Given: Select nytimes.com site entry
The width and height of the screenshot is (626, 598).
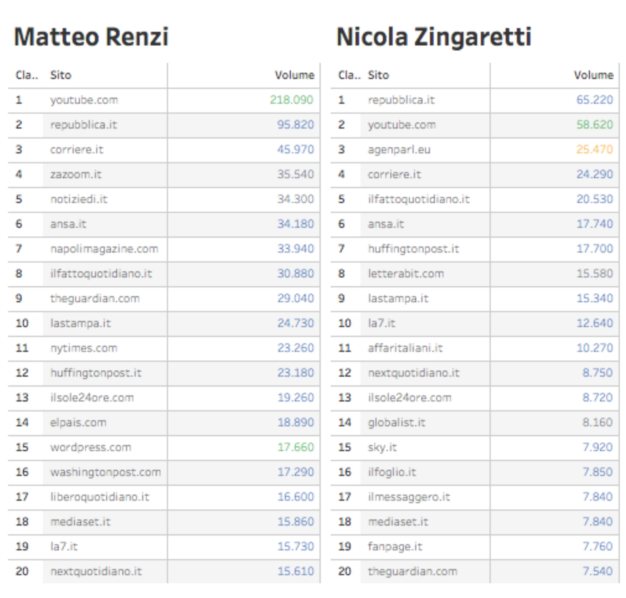Looking at the screenshot, I should tap(84, 348).
